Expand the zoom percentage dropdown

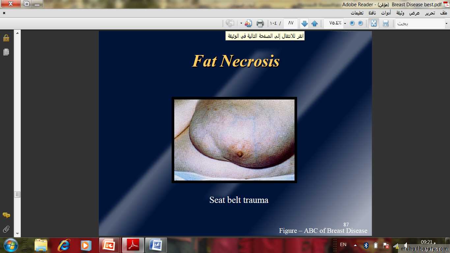coord(345,23)
